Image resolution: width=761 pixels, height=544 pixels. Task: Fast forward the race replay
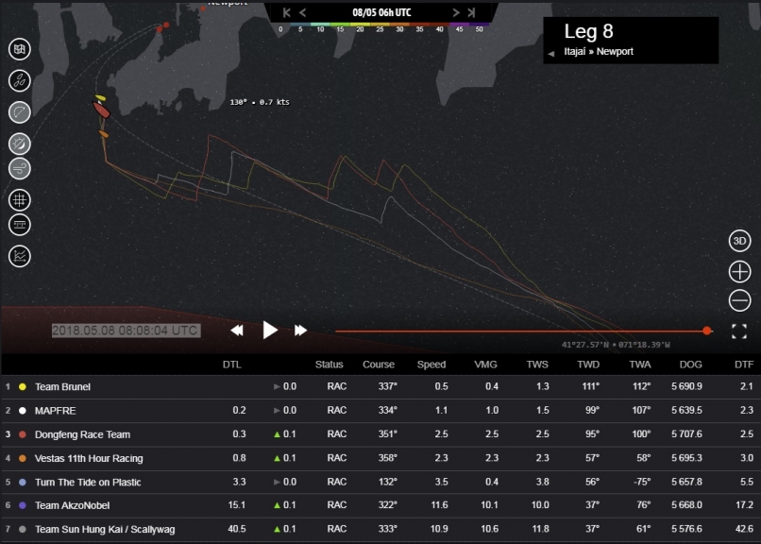pos(300,331)
